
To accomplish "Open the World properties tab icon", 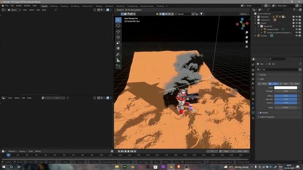I will [253, 88].
